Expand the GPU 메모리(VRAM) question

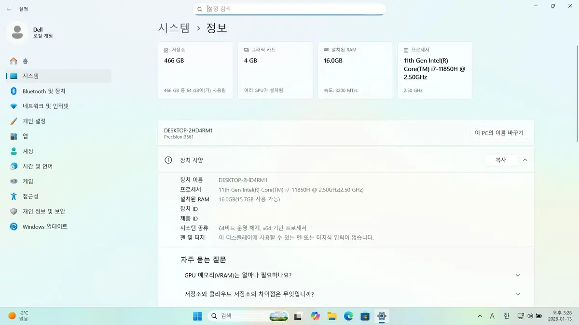pyautogui.click(x=517, y=275)
